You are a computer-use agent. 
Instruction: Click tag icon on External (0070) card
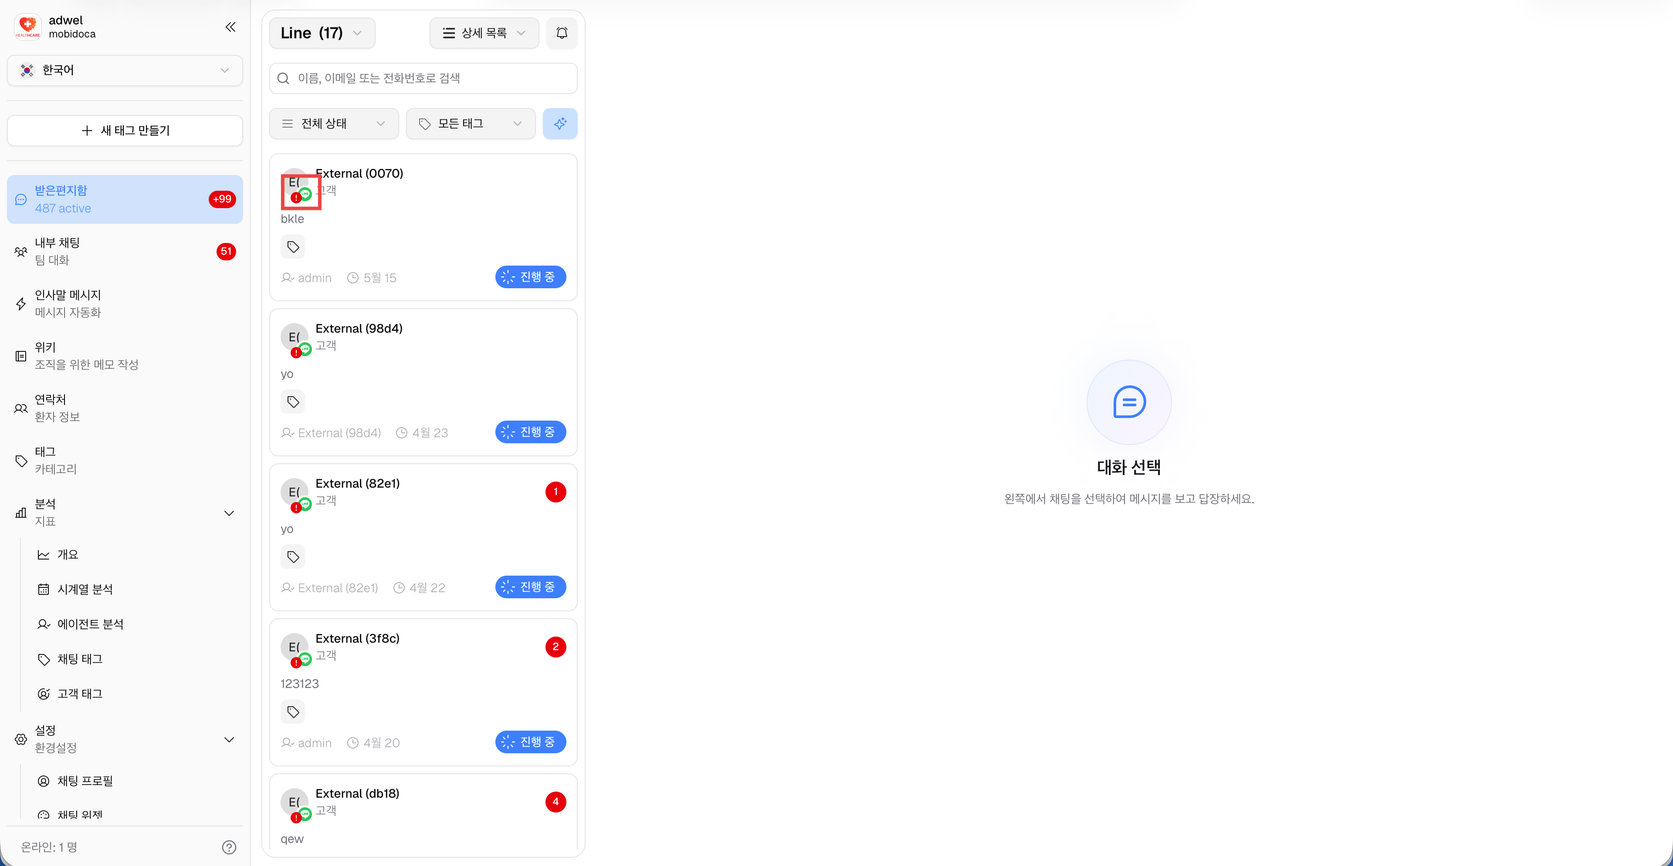293,247
